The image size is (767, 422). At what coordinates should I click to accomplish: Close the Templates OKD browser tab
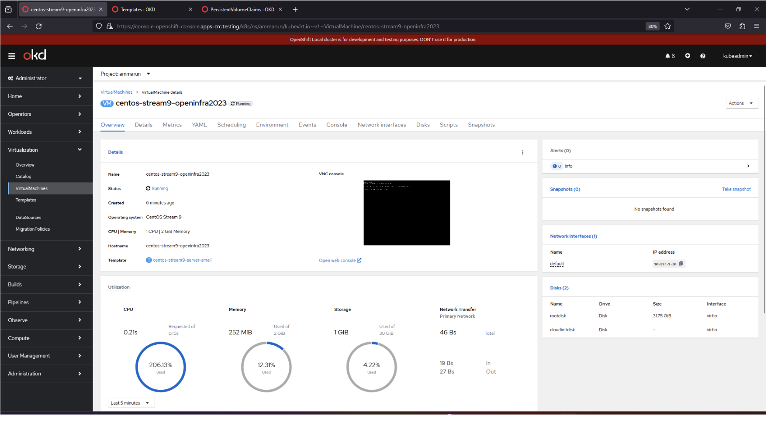point(190,9)
